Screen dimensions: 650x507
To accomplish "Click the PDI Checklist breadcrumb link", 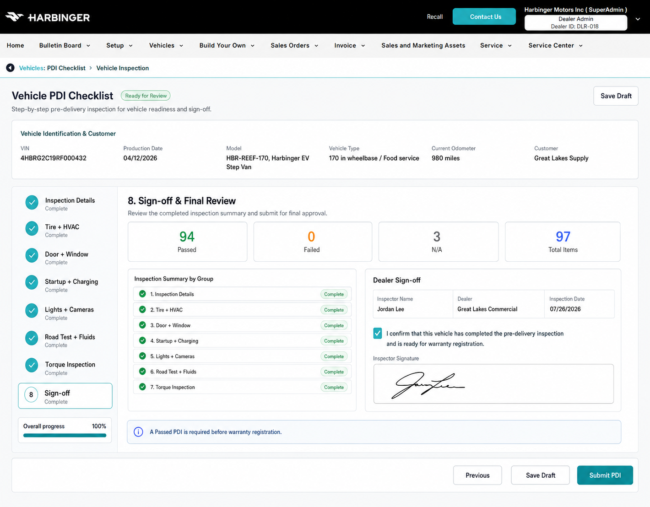I will click(66, 68).
